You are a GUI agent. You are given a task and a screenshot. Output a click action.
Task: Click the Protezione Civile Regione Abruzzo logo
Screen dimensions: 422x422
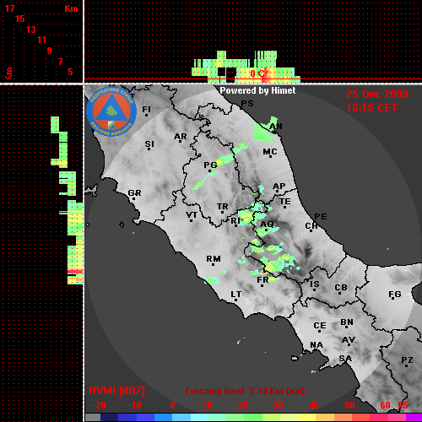[111, 112]
